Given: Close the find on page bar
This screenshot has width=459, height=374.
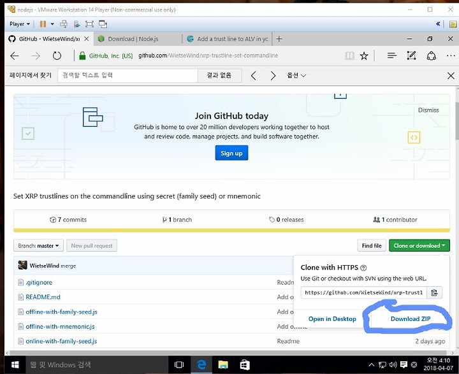Looking at the screenshot, I should [x=451, y=76].
